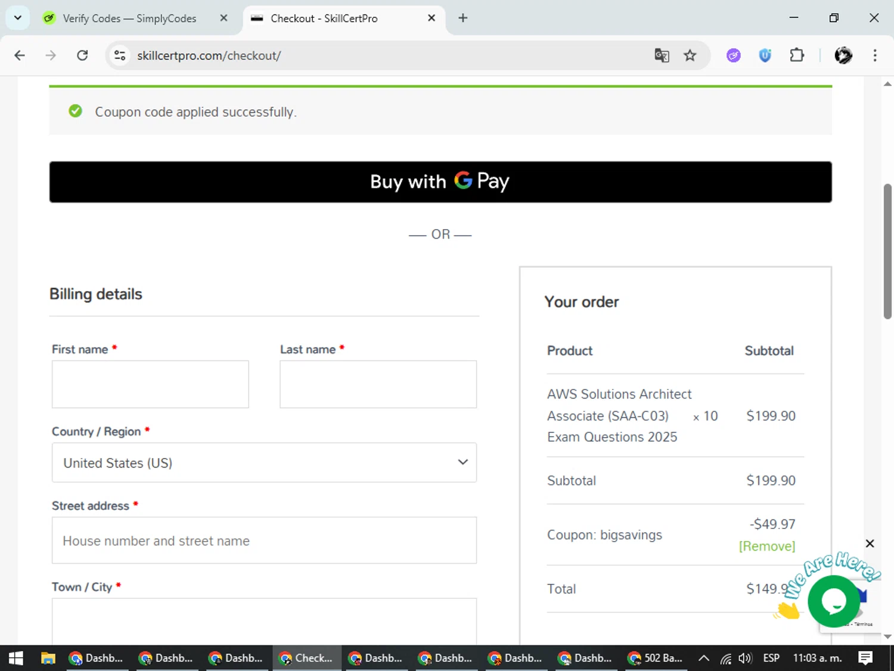The image size is (894, 671).
Task: Click the address bar URL
Action: [x=209, y=55]
